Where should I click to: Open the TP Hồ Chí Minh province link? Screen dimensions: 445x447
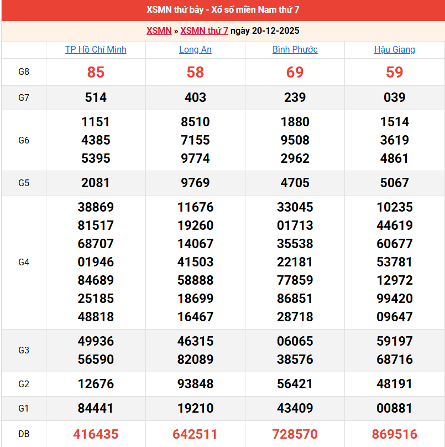pyautogui.click(x=96, y=49)
